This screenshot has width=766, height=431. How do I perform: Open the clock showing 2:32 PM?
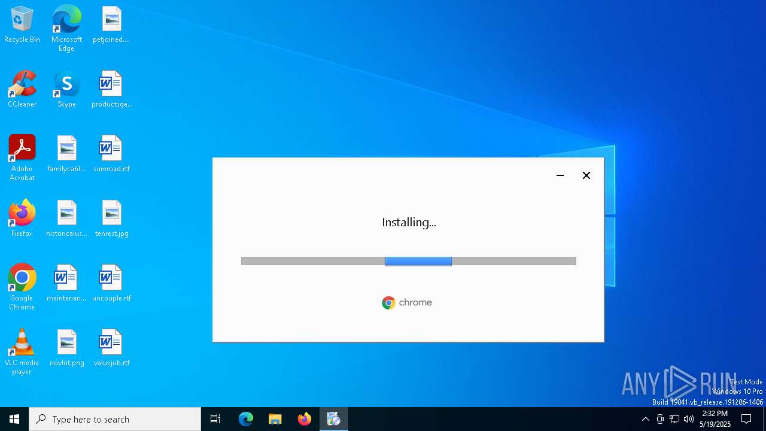click(715, 419)
